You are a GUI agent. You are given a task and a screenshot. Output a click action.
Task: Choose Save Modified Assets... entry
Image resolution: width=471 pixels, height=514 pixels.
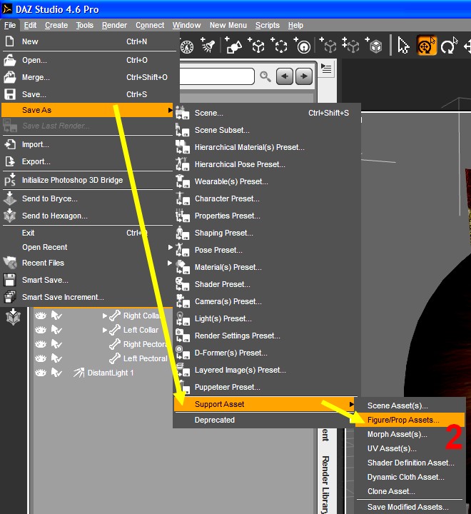407,507
